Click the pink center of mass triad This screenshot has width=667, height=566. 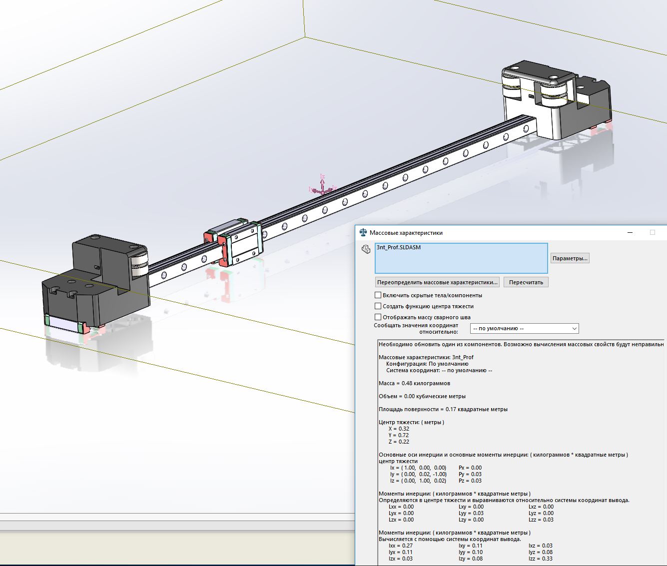[x=322, y=187]
